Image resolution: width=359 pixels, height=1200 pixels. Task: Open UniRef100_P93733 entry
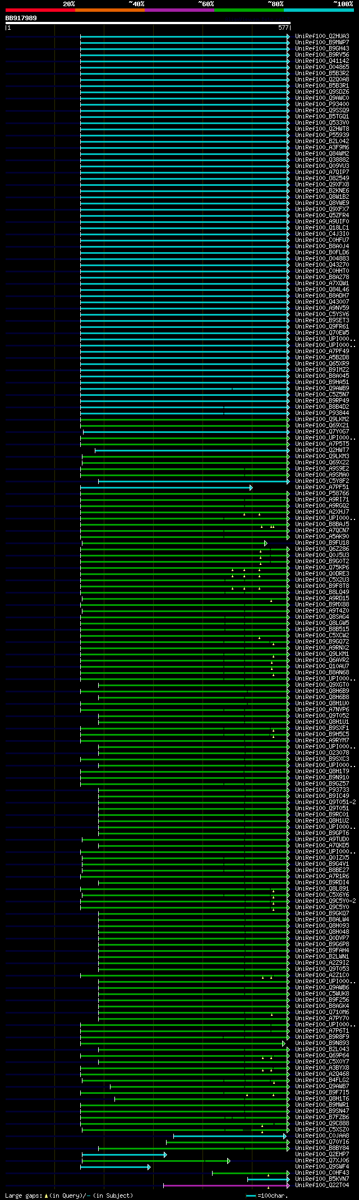pos(322,790)
